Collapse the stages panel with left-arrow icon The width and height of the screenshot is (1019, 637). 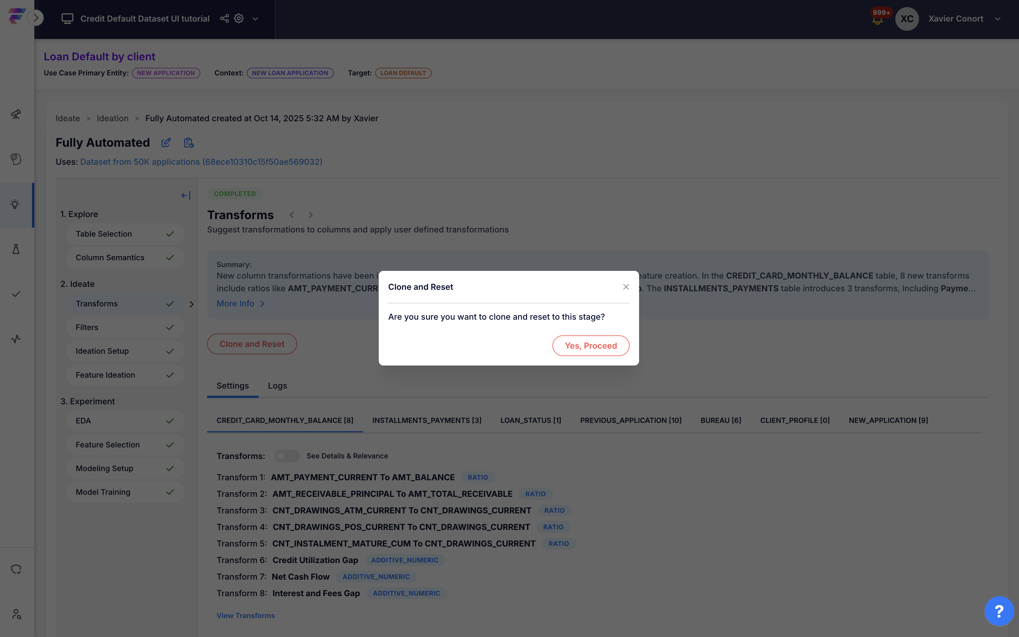pyautogui.click(x=186, y=195)
